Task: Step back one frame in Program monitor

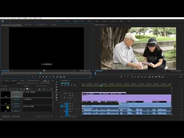Action: (135, 77)
